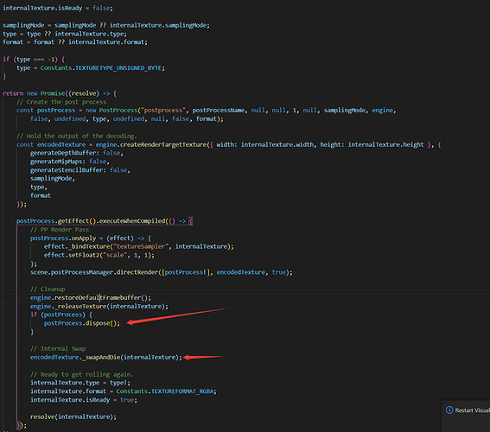490x432 pixels.
Task: Click engine._releaseTexture call
Action: tap(99, 307)
